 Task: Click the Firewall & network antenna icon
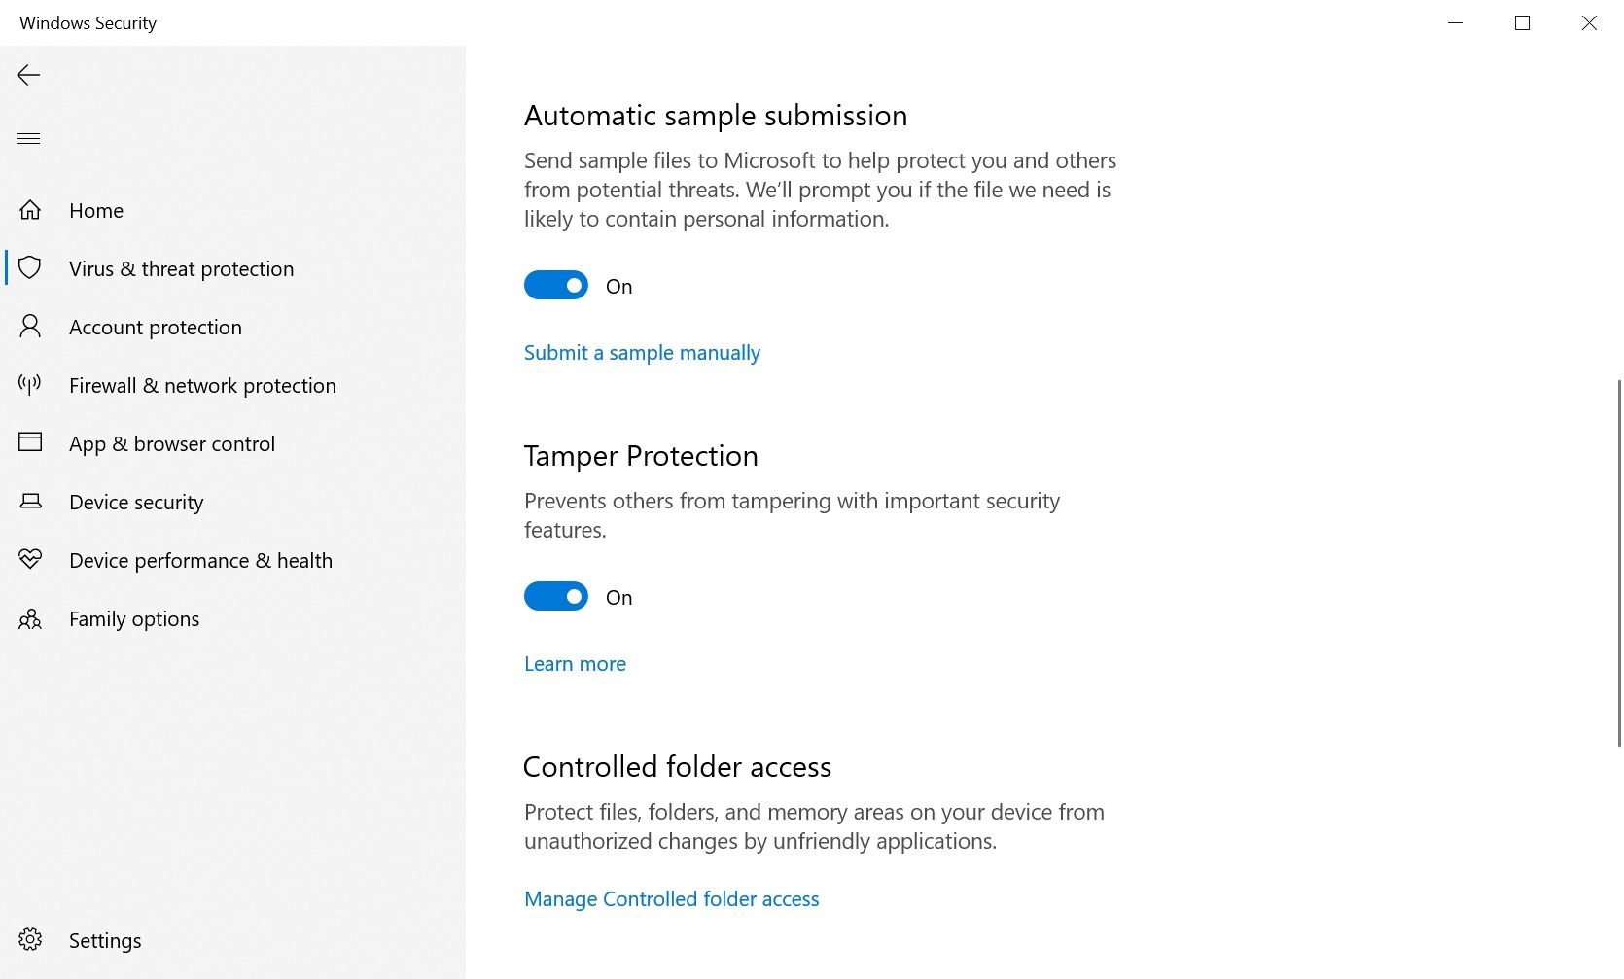point(30,385)
